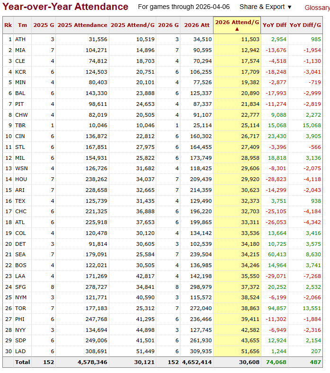Sort by the Tm column header

coord(22,25)
